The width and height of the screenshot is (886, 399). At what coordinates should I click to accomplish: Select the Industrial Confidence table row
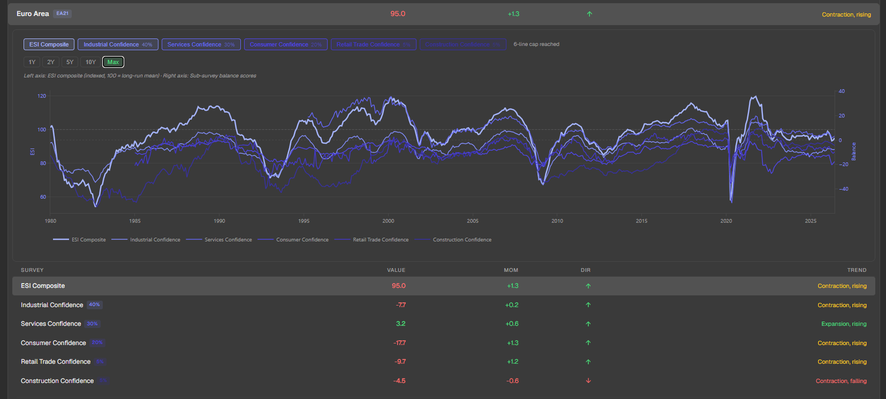tap(443, 305)
